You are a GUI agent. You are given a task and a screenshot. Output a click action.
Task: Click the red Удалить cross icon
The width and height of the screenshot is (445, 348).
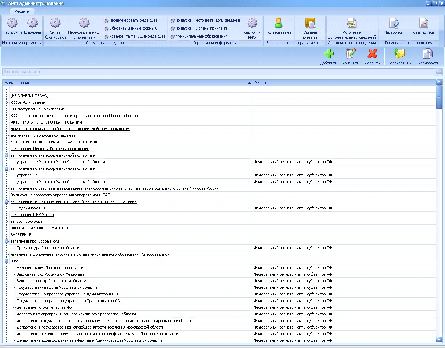click(372, 54)
